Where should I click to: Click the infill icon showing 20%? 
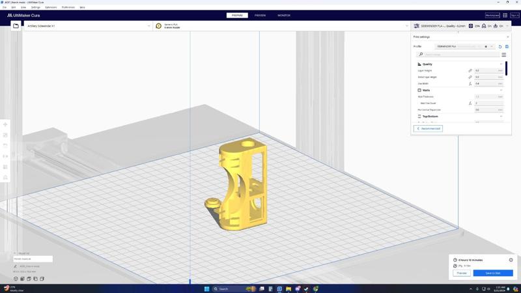point(471,26)
